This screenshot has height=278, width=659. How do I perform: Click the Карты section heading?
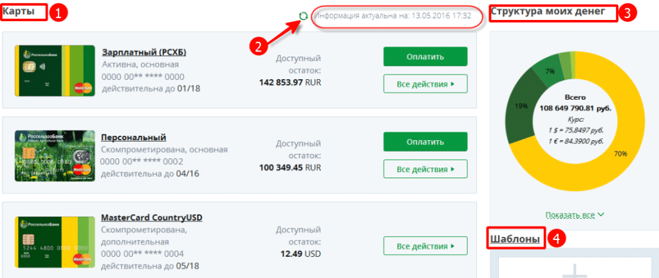click(x=19, y=12)
